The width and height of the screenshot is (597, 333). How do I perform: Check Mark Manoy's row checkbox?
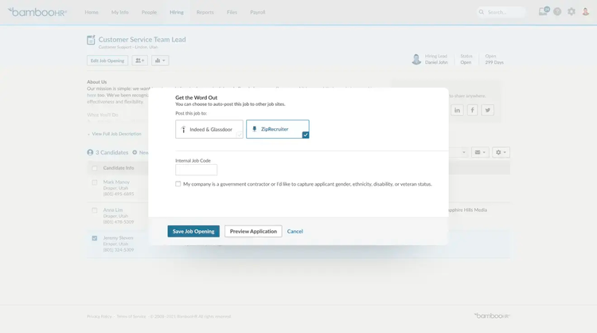(x=95, y=182)
